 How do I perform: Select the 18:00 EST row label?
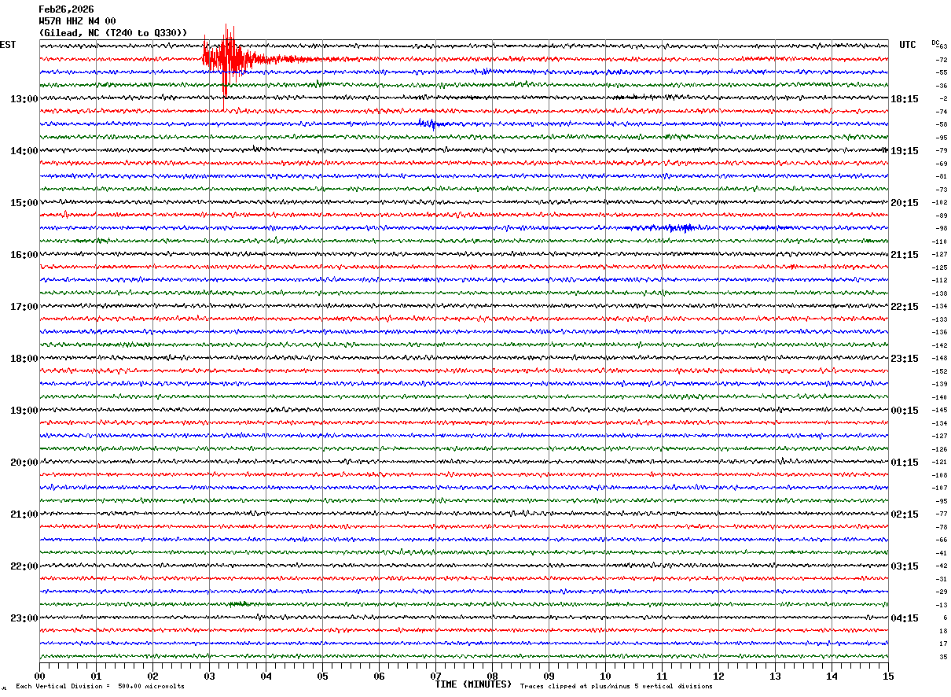click(24, 359)
